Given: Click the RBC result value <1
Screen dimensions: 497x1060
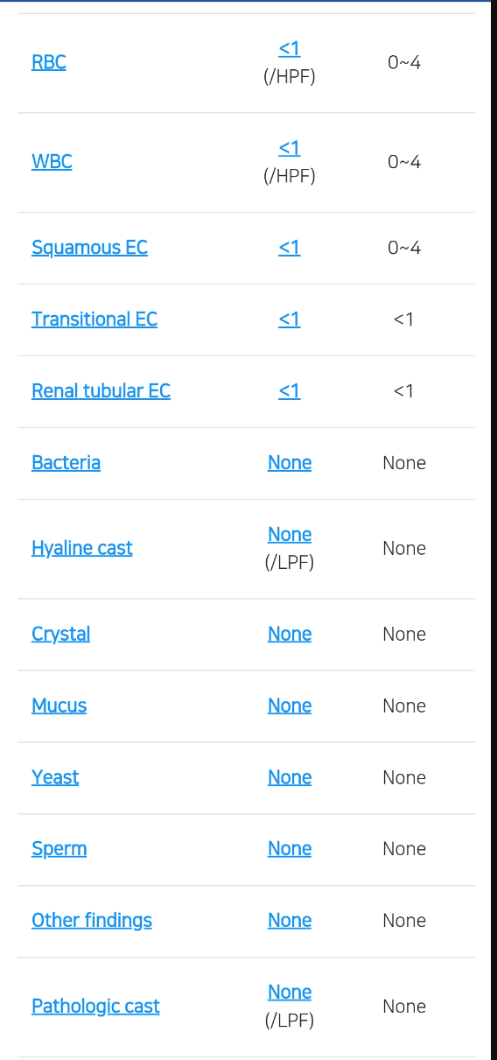Looking at the screenshot, I should pyautogui.click(x=290, y=49).
